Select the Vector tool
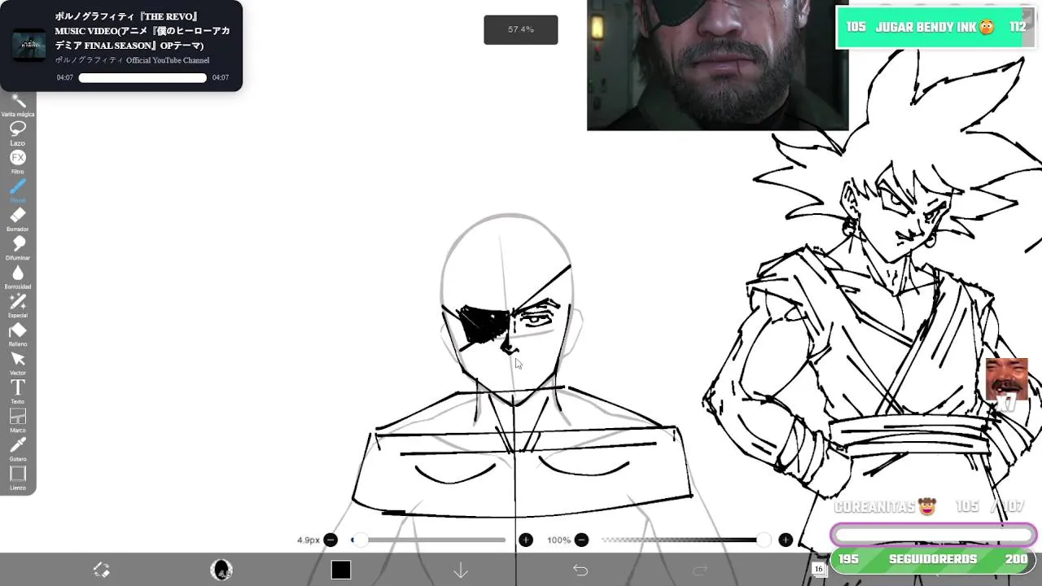The width and height of the screenshot is (1042, 586). coord(18,362)
